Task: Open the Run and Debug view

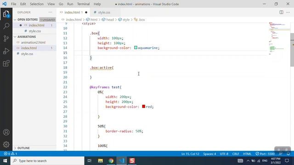Action: point(6,51)
